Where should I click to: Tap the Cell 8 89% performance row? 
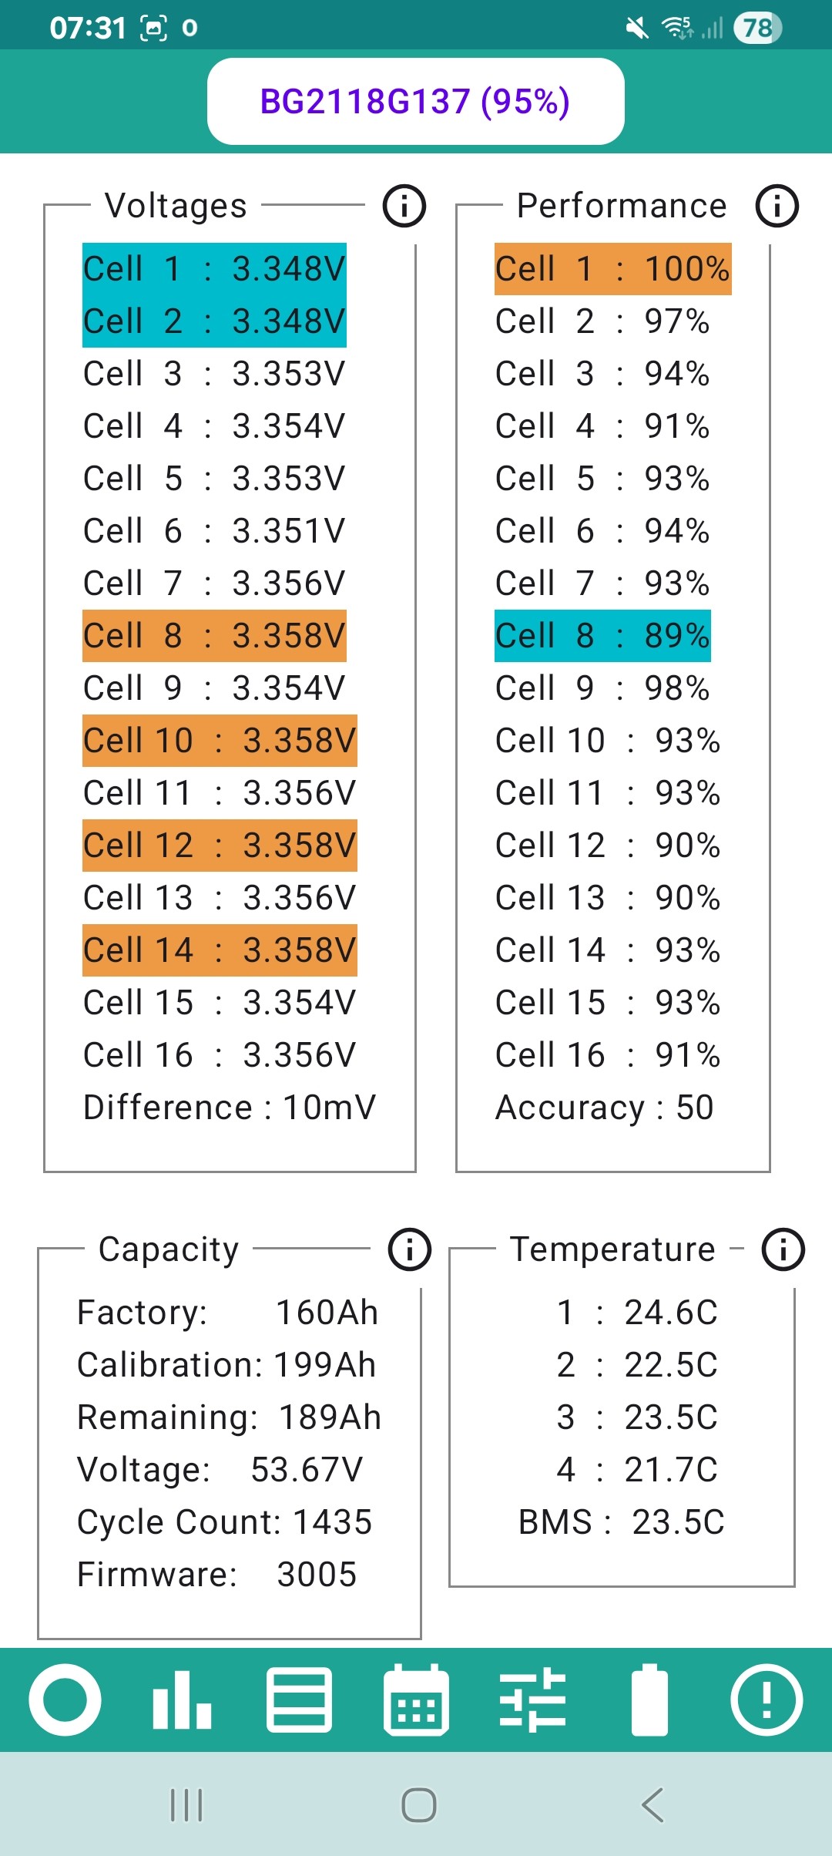(602, 636)
